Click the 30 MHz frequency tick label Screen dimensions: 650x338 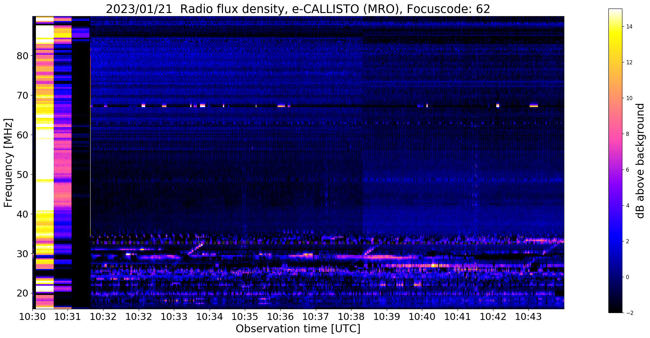(x=23, y=254)
